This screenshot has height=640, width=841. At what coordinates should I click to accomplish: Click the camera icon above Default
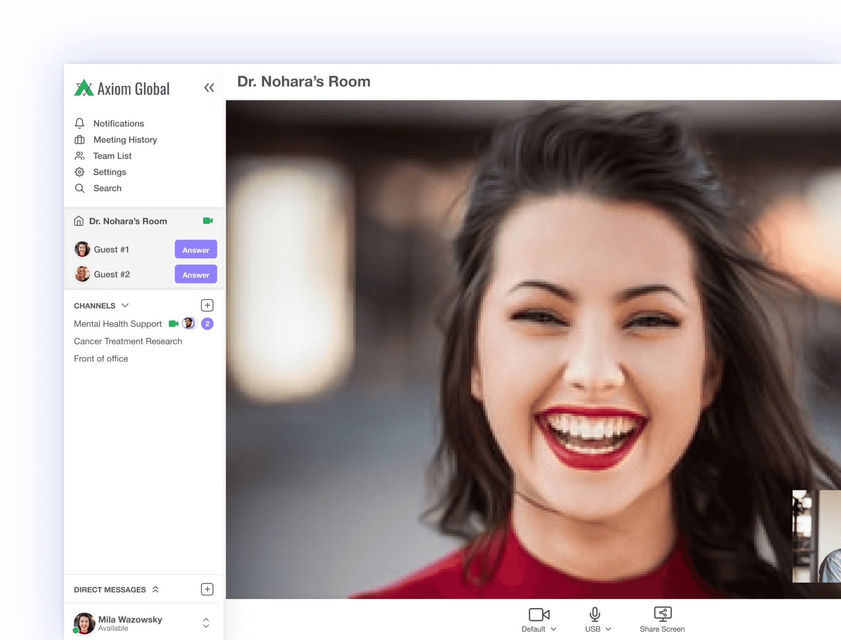[539, 614]
